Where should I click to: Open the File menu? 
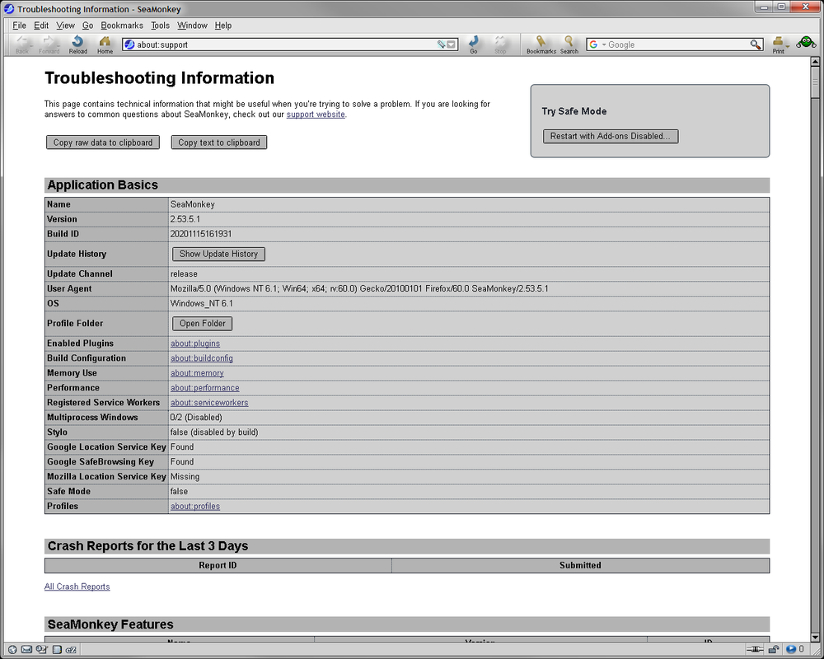click(20, 26)
